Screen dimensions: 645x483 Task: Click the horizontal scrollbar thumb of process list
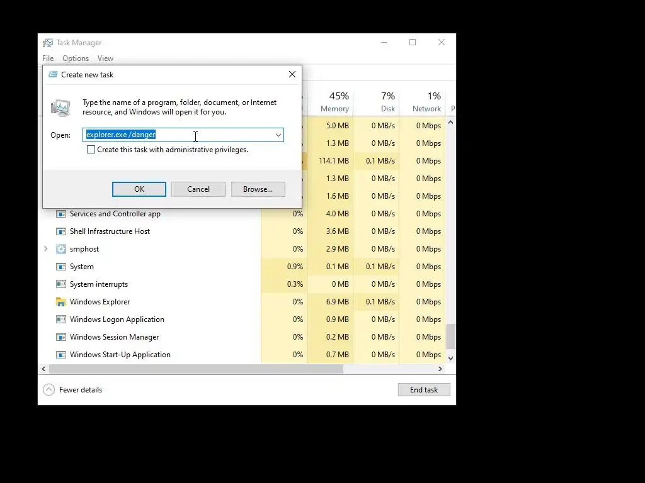click(197, 369)
